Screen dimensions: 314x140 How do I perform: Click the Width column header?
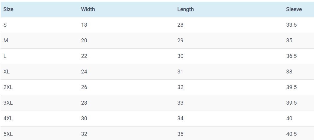[88, 9]
